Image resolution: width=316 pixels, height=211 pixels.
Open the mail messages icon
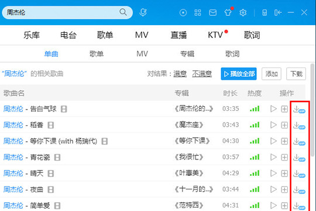coord(213,13)
